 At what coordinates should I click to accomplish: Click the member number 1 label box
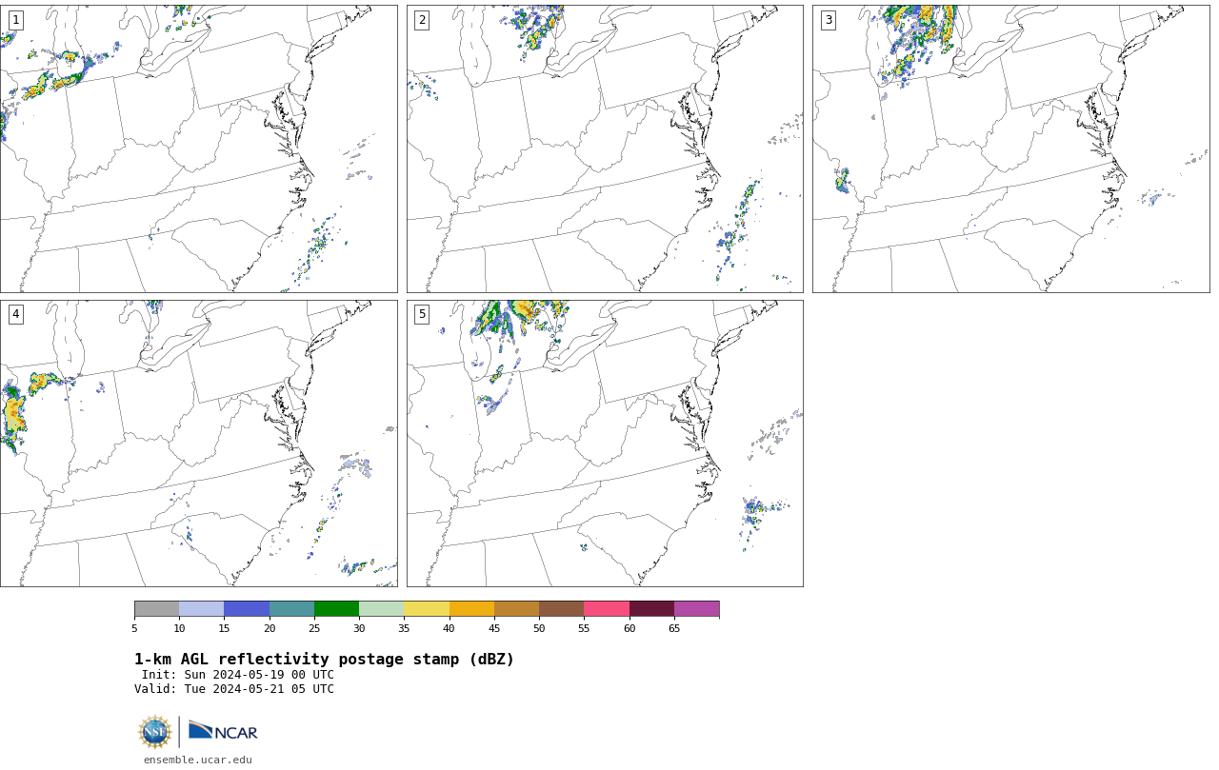(16, 20)
